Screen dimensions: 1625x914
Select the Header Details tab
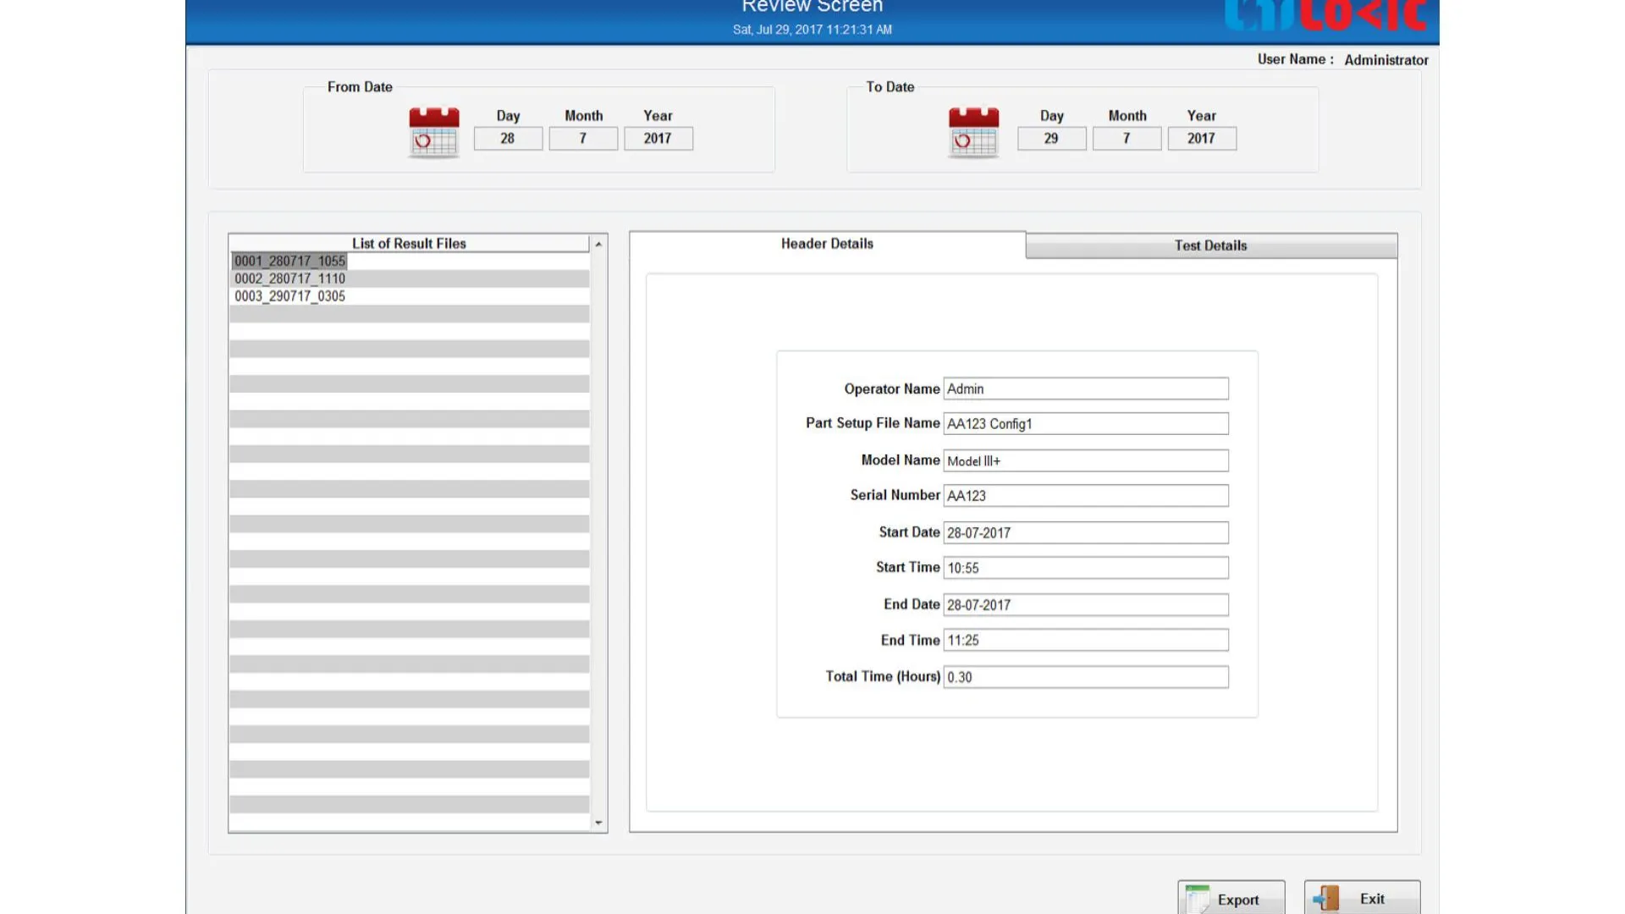click(x=827, y=244)
